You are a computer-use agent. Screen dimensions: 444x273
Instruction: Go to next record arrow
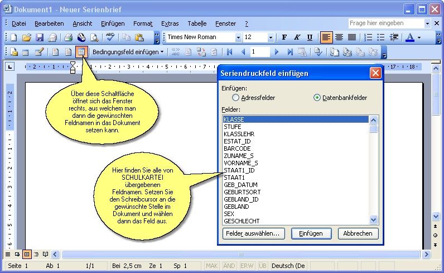coord(277,52)
